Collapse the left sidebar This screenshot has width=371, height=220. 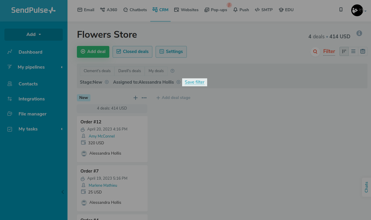click(x=62, y=192)
